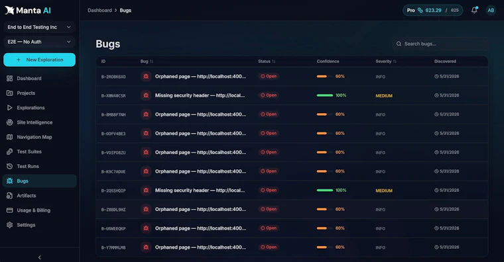Click the Pro credits usage indicator

click(432, 11)
